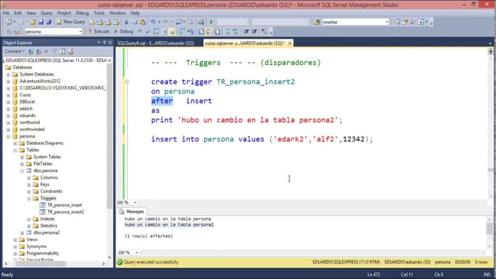Toggle Results to File mode
This screenshot has height=279, width=496.
point(217,31)
